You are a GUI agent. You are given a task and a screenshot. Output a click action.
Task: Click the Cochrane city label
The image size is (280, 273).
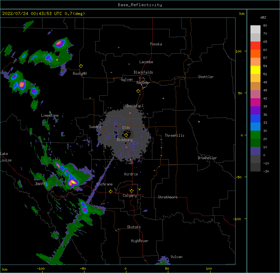(105, 184)
